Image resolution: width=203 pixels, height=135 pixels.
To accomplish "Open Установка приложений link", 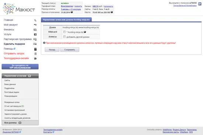I will (14, 110).
